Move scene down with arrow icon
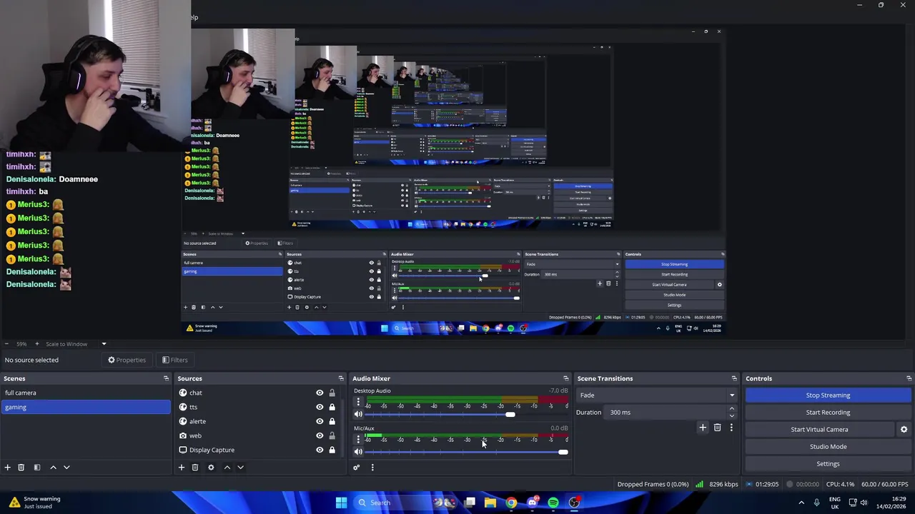 point(66,467)
